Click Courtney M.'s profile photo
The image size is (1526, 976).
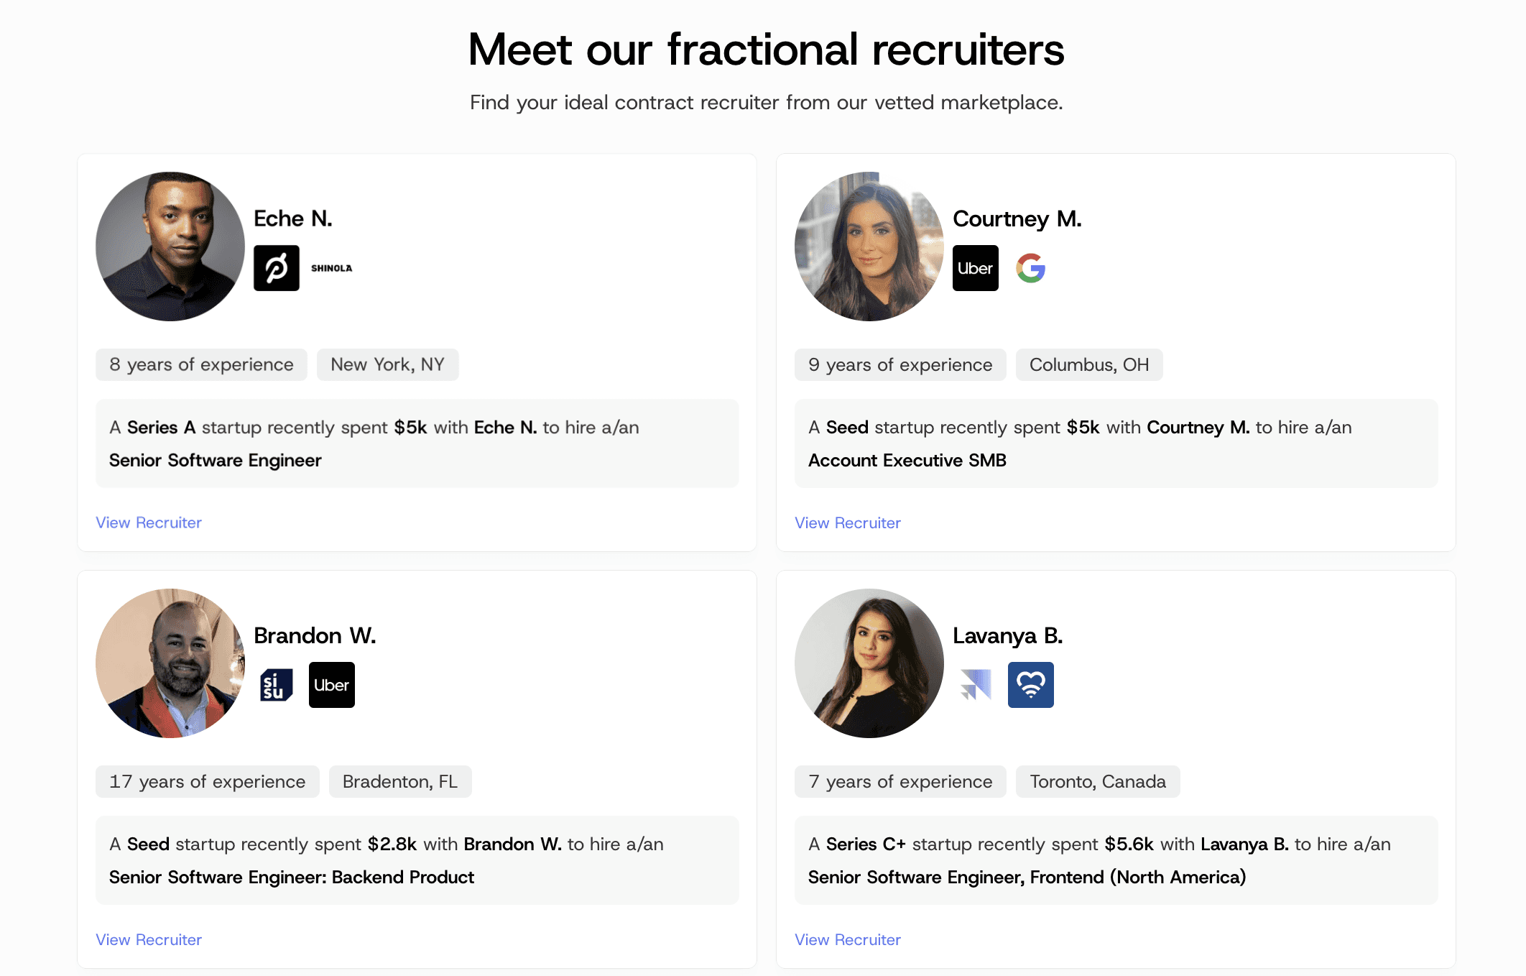tap(869, 247)
